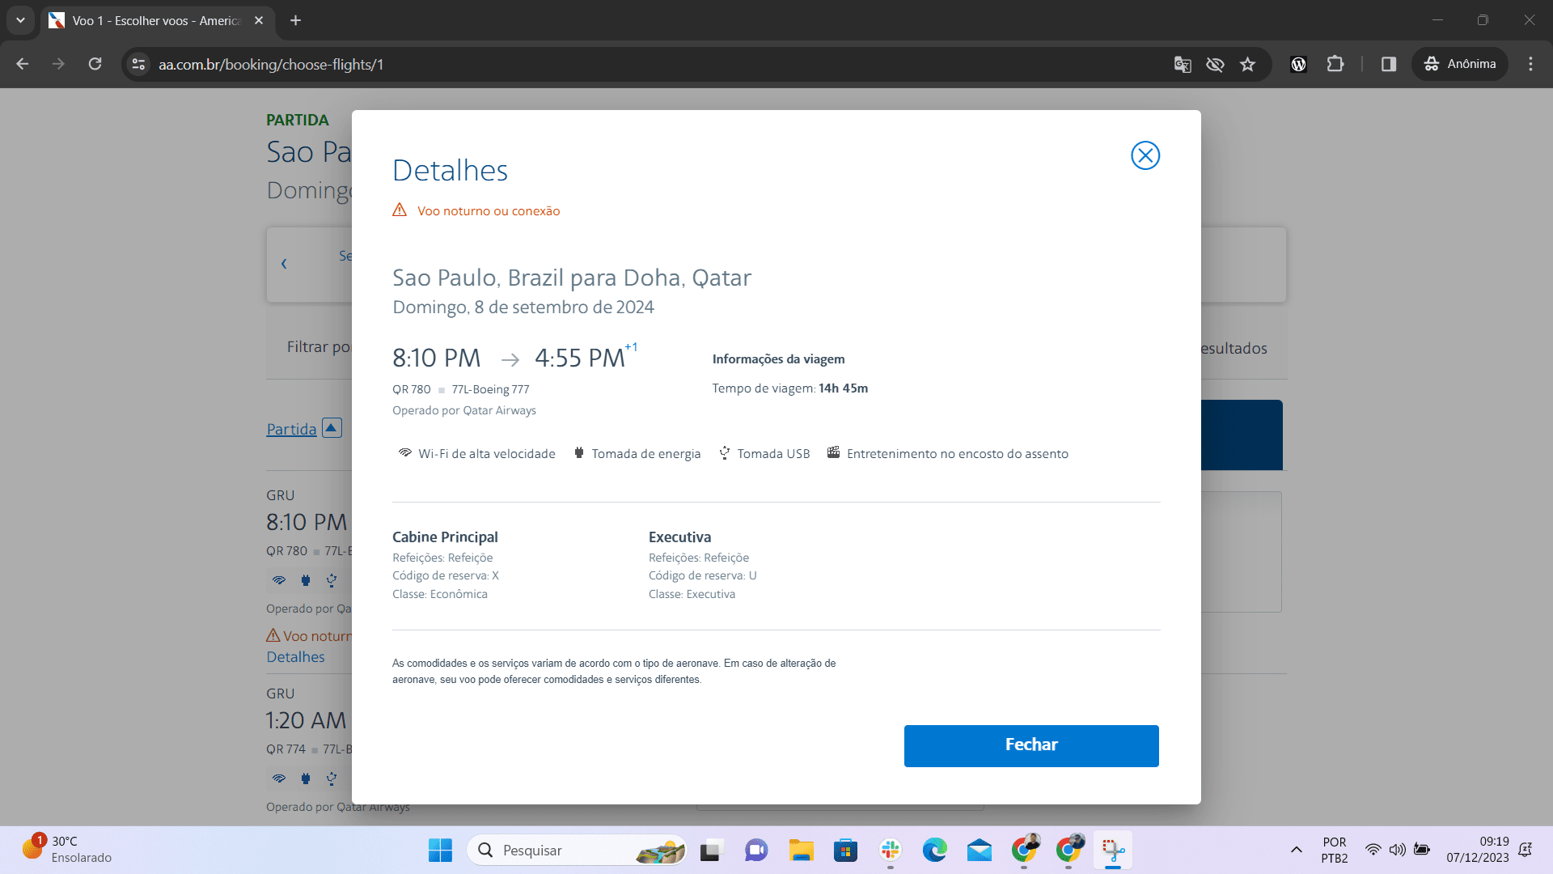Open Chrome's three-dot menu
Viewport: 1553px width, 874px height.
point(1530,65)
